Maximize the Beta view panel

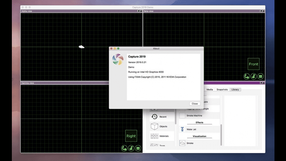point(263,11)
